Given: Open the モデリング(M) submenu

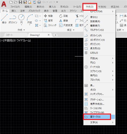Looking at the screenshot, I should 99,12.
